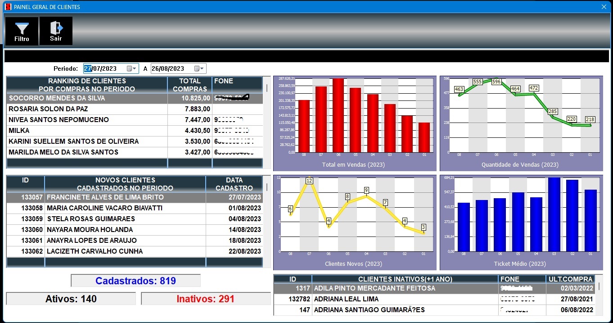Open calendar dropdown for start date 27/07/2023

click(x=131, y=68)
